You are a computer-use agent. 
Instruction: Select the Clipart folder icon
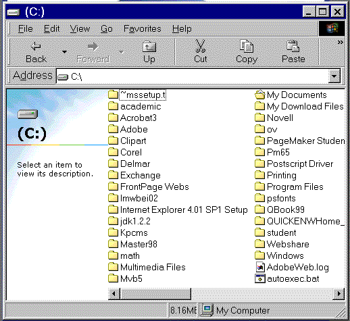tap(113, 141)
